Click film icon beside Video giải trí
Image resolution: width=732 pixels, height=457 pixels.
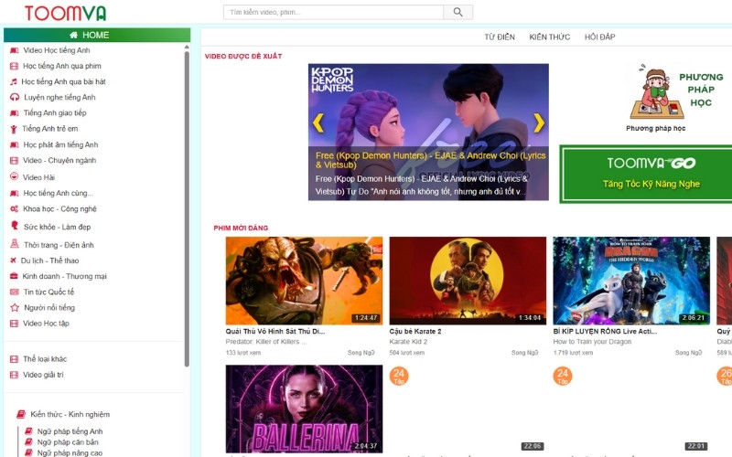(x=15, y=375)
